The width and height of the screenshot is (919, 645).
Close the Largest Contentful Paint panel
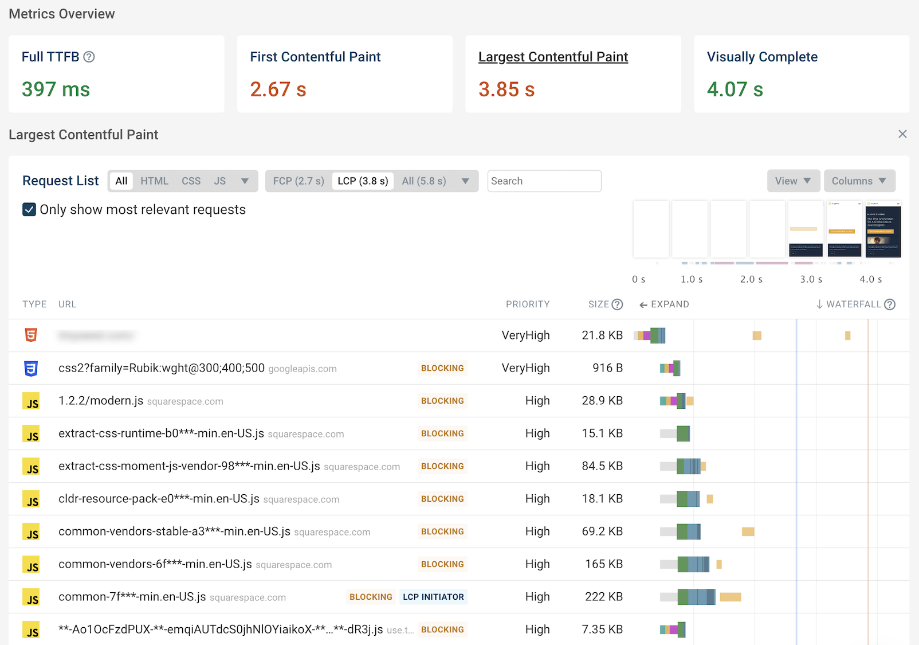point(902,134)
